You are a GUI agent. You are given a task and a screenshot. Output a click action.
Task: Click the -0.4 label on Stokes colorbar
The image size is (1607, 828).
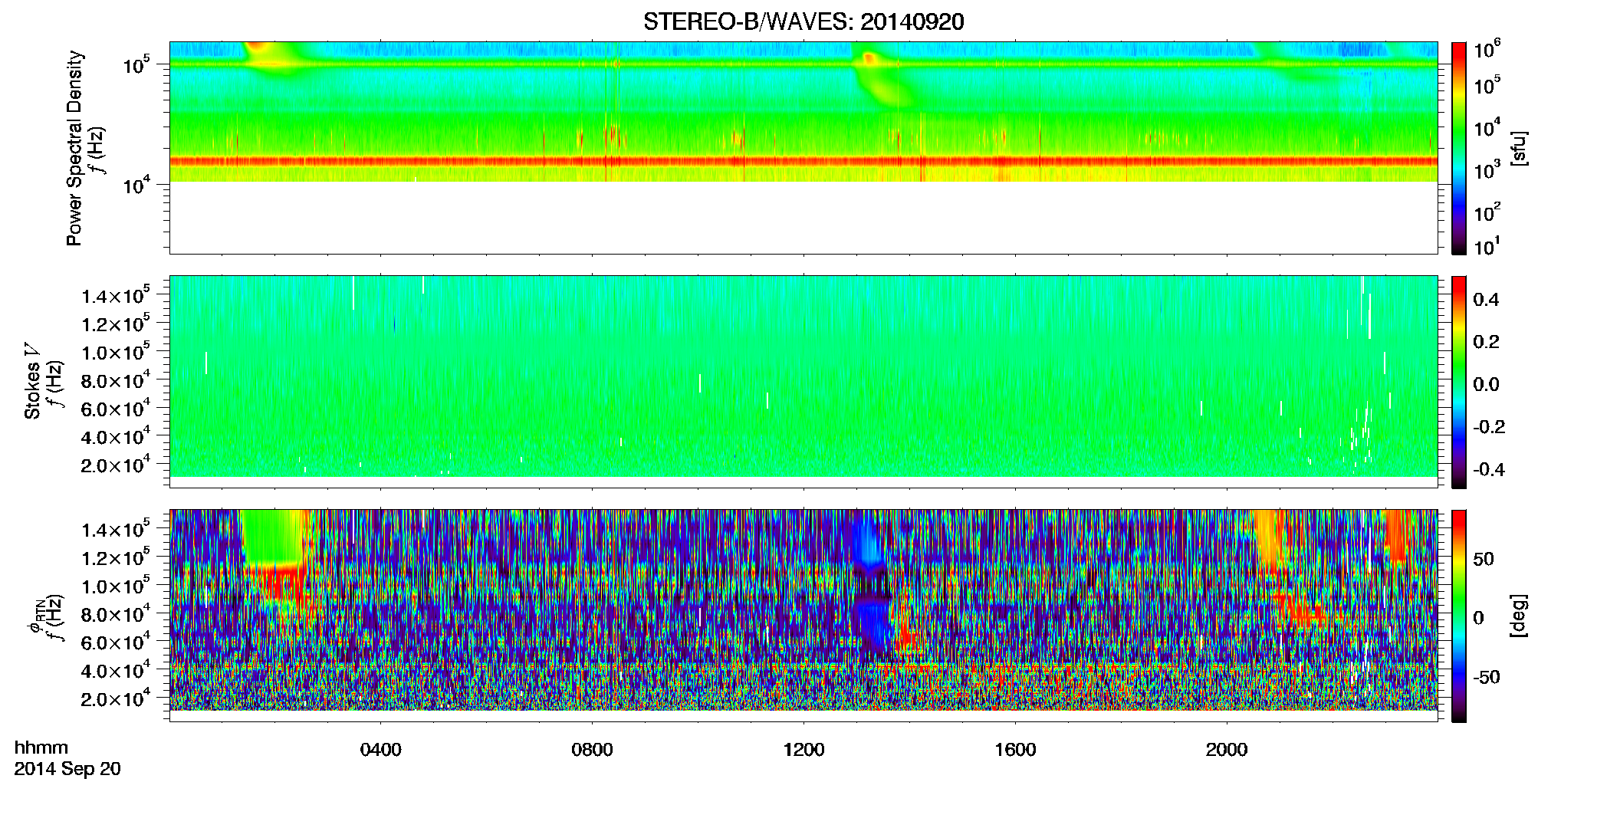click(1488, 469)
